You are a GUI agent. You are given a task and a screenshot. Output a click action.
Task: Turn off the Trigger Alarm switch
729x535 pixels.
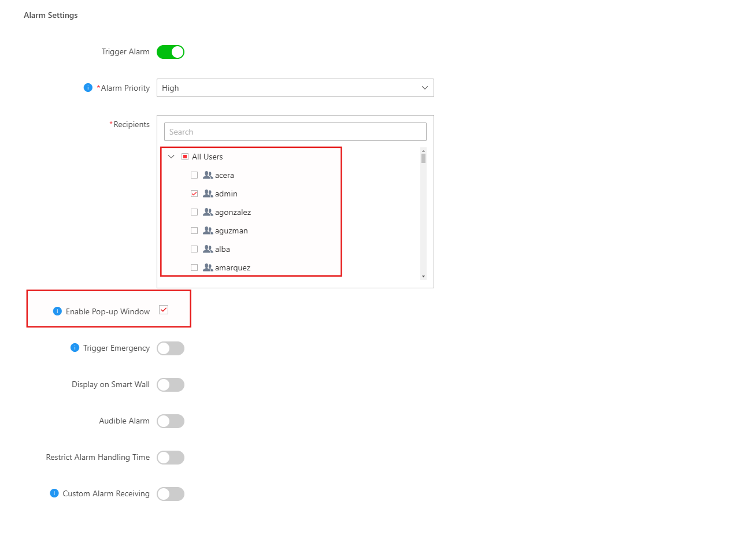point(171,52)
